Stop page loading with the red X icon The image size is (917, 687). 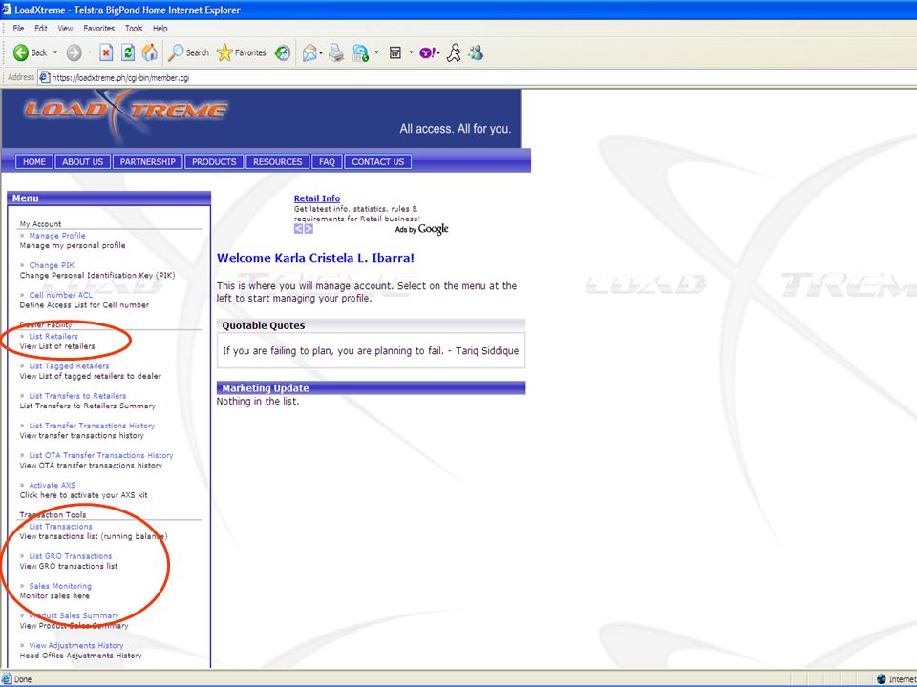point(106,52)
